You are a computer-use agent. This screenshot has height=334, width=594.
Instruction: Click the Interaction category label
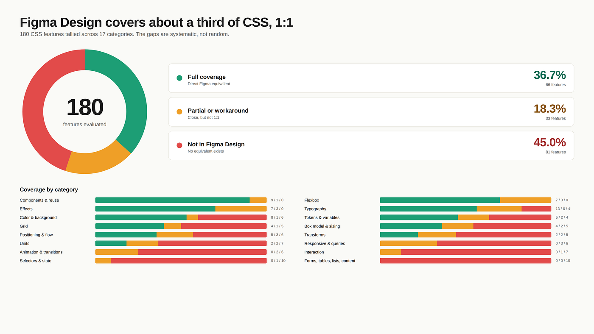[x=314, y=252]
